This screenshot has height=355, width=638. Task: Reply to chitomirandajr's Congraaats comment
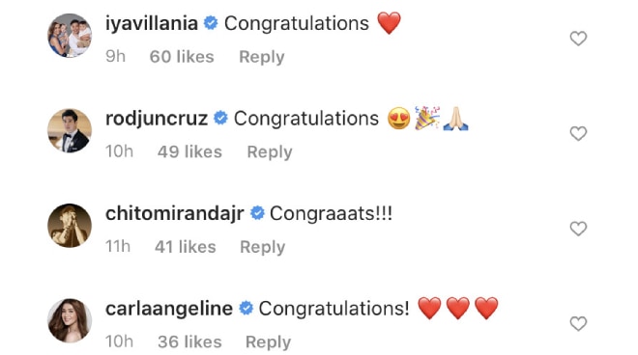click(x=262, y=247)
